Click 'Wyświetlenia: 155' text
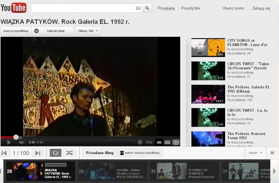The height and width of the screenshot is (183, 279). coord(240,100)
